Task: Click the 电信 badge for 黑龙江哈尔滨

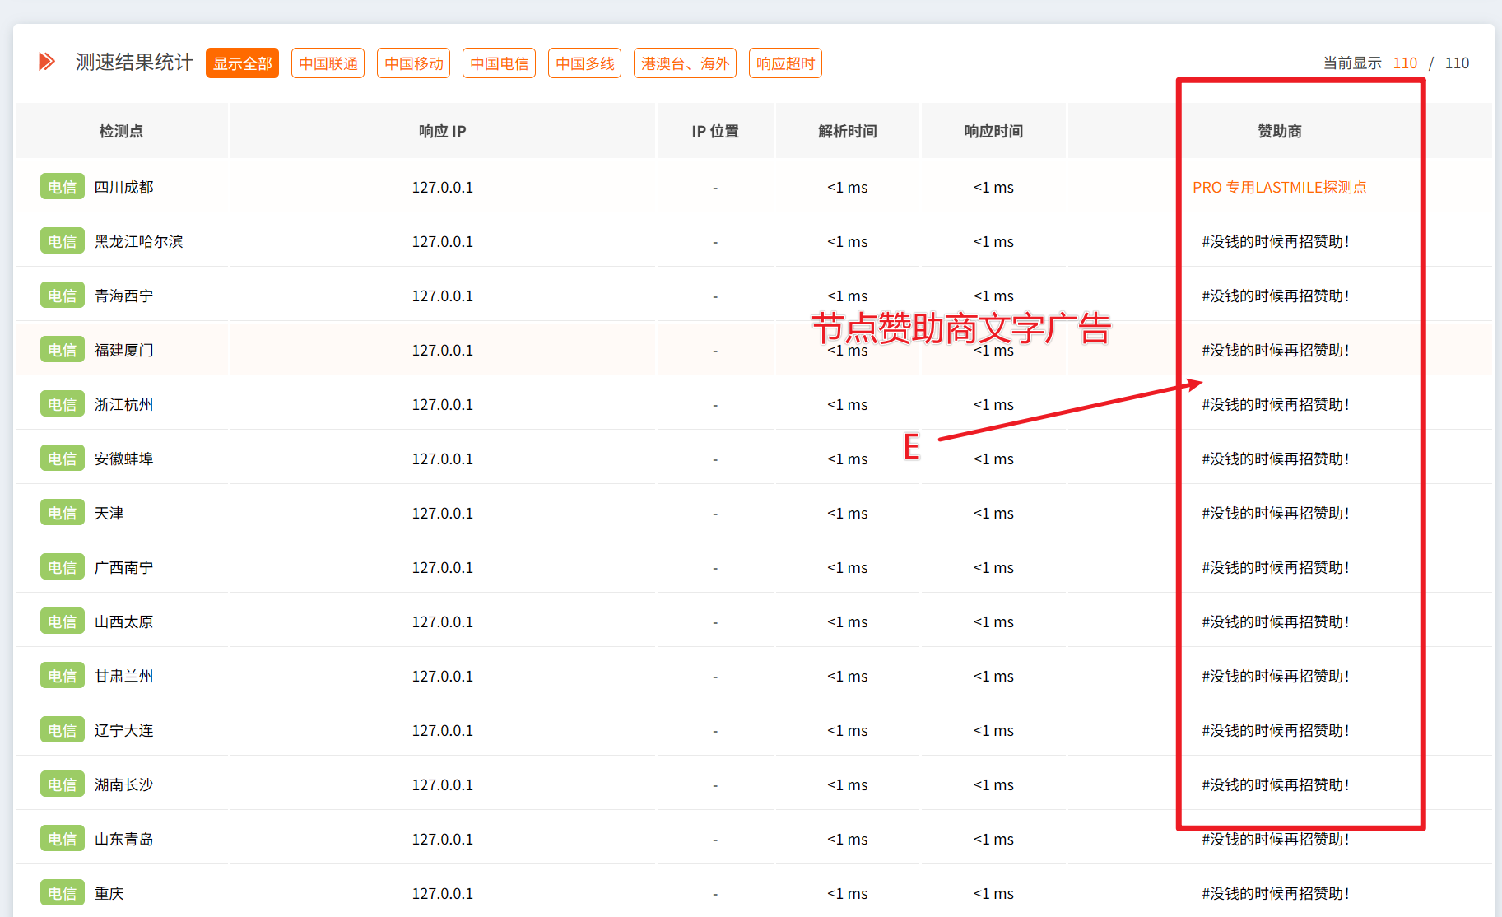Action: tap(62, 241)
